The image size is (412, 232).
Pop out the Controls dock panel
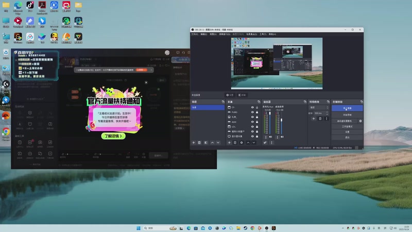(x=362, y=102)
